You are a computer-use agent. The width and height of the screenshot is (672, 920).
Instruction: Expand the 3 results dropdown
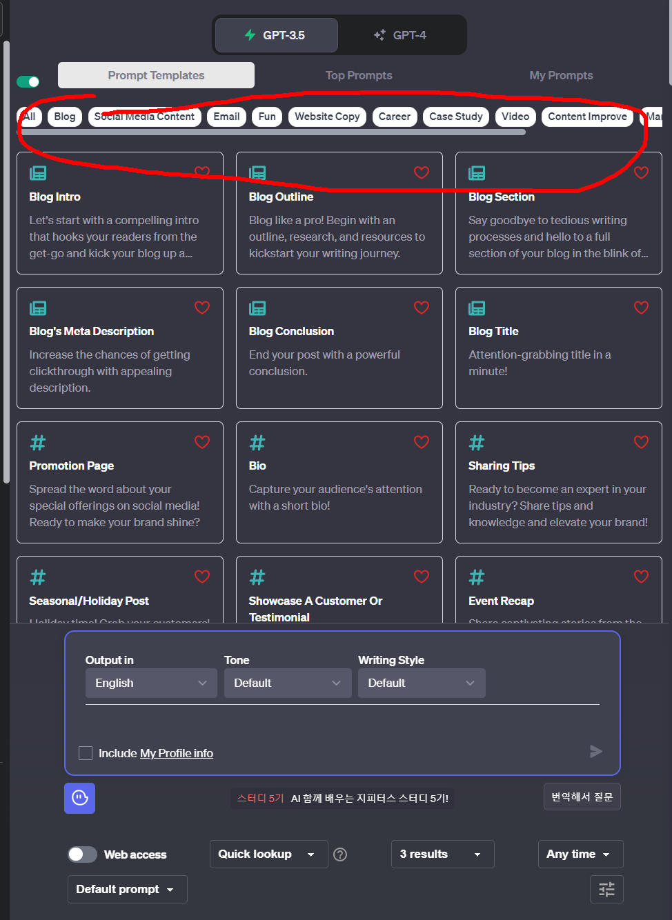click(442, 854)
